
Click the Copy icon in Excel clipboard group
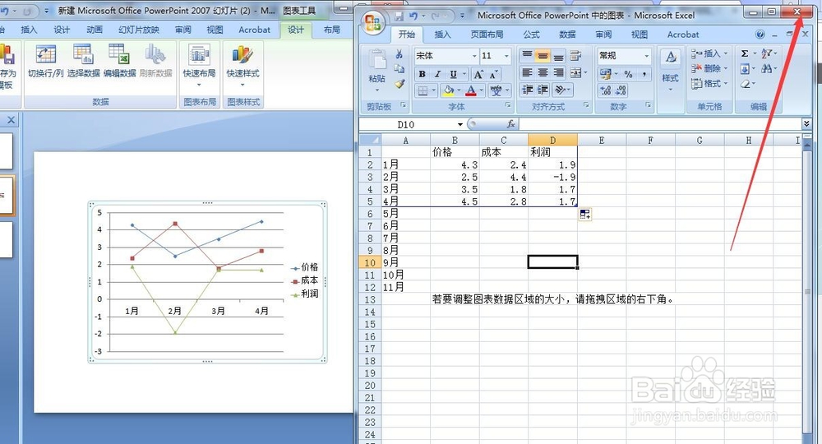click(399, 69)
